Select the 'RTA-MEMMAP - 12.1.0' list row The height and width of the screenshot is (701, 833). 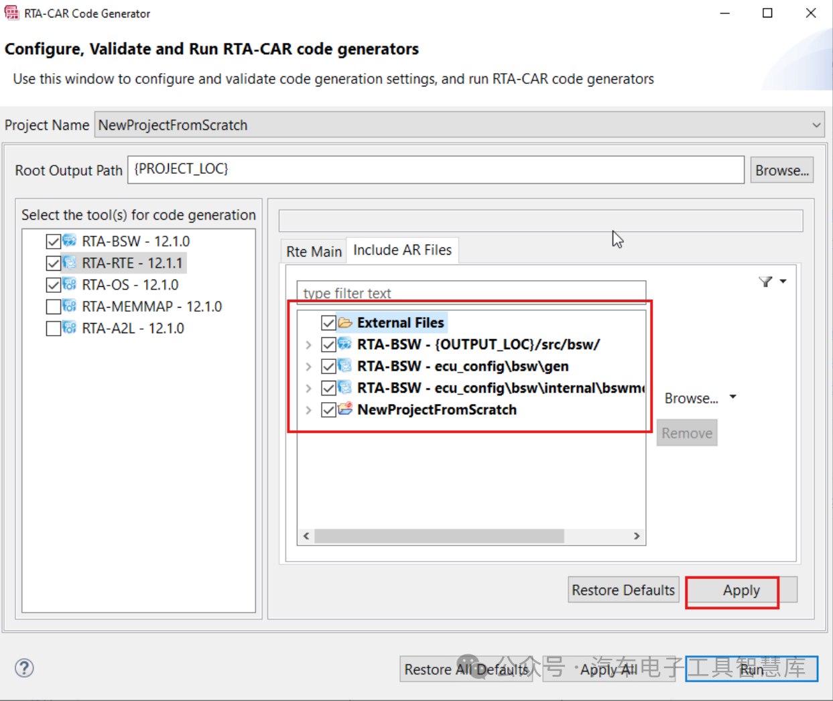pos(151,306)
